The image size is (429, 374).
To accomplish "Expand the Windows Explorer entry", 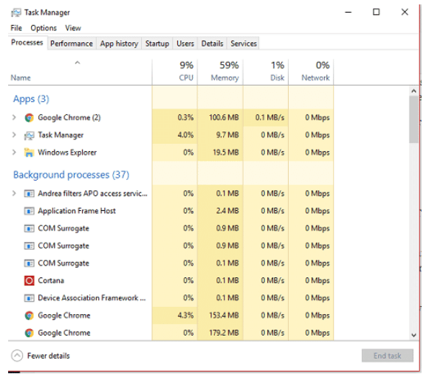I will [x=14, y=152].
